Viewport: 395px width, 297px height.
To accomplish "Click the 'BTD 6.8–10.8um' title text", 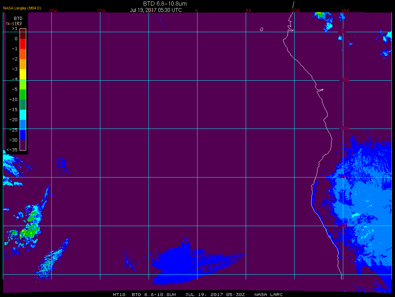I will coord(165,3).
